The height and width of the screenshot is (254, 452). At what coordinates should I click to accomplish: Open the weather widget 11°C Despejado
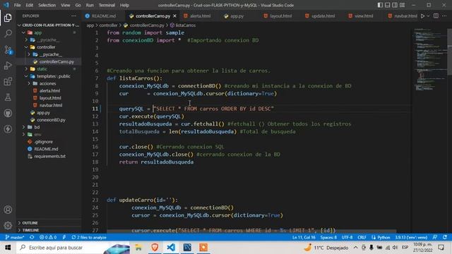[326, 248]
